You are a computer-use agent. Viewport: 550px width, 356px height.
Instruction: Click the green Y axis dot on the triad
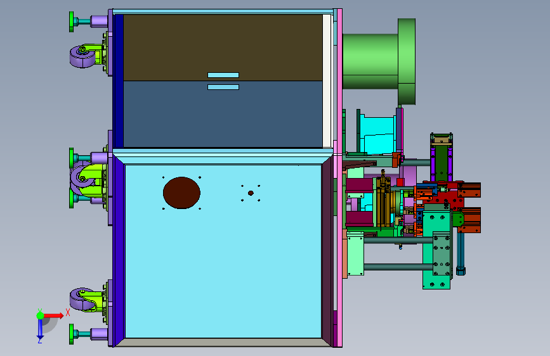tap(40, 315)
